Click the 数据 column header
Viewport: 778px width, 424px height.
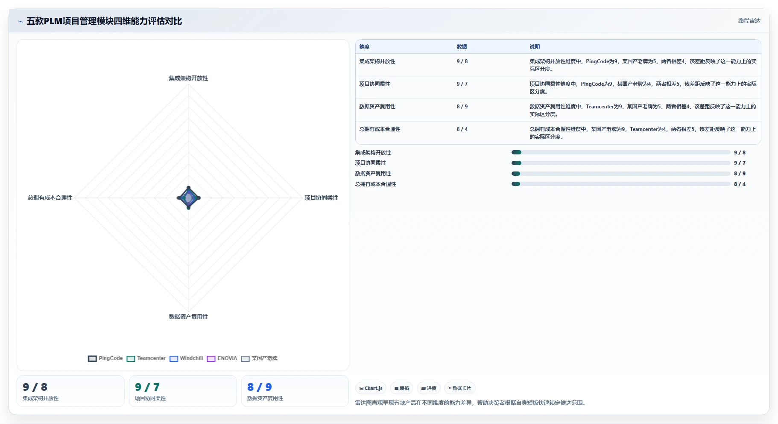462,47
